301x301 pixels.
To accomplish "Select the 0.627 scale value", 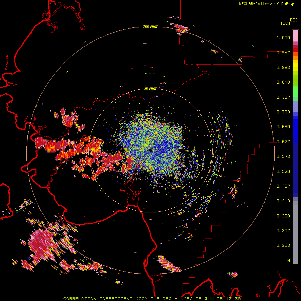I will point(283,142).
